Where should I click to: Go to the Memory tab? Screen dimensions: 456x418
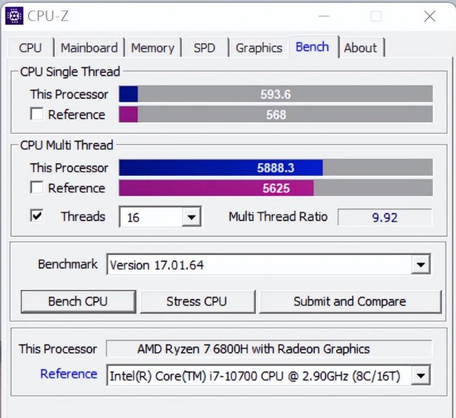153,48
